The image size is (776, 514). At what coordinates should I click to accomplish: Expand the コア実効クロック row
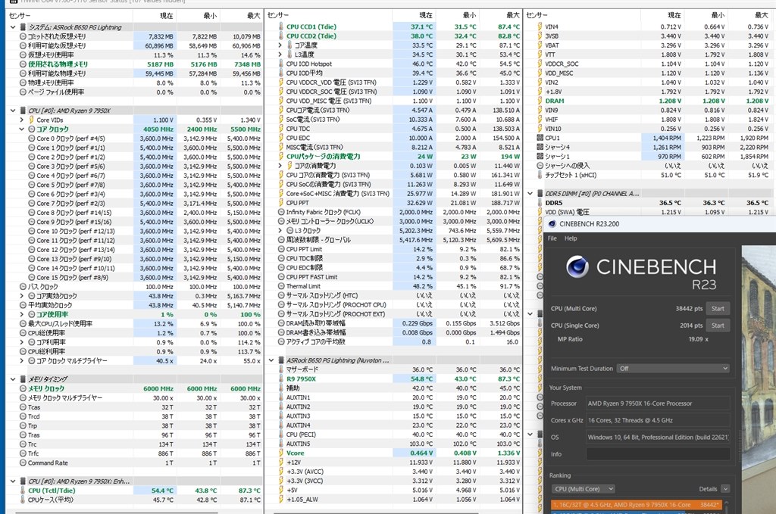click(22, 295)
